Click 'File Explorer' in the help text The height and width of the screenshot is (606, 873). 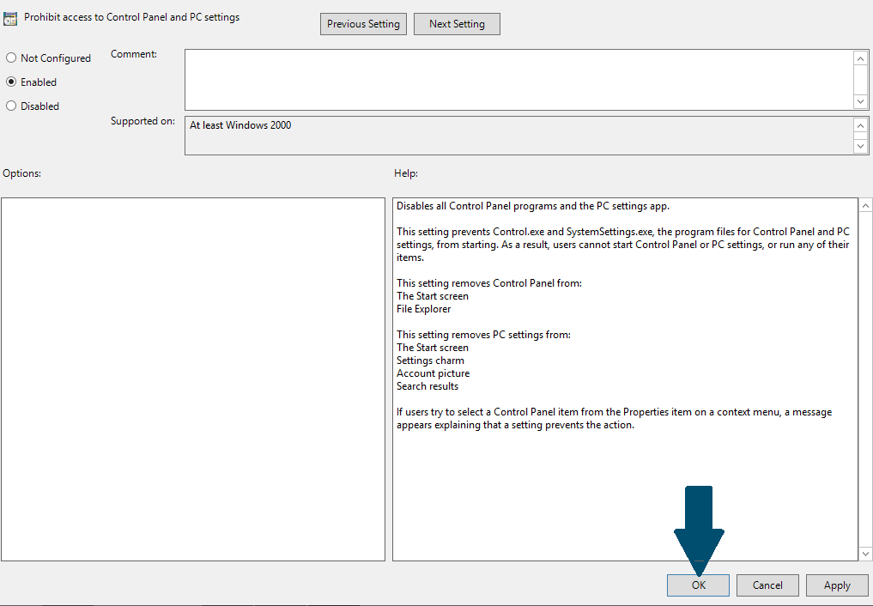[424, 309]
